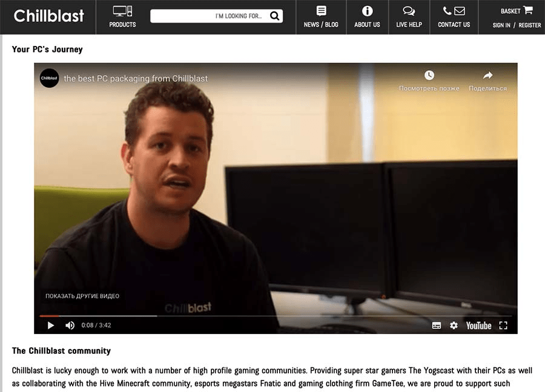Seek on the video progress bar
Image resolution: width=545 pixels, height=392 pixels.
pos(242,316)
